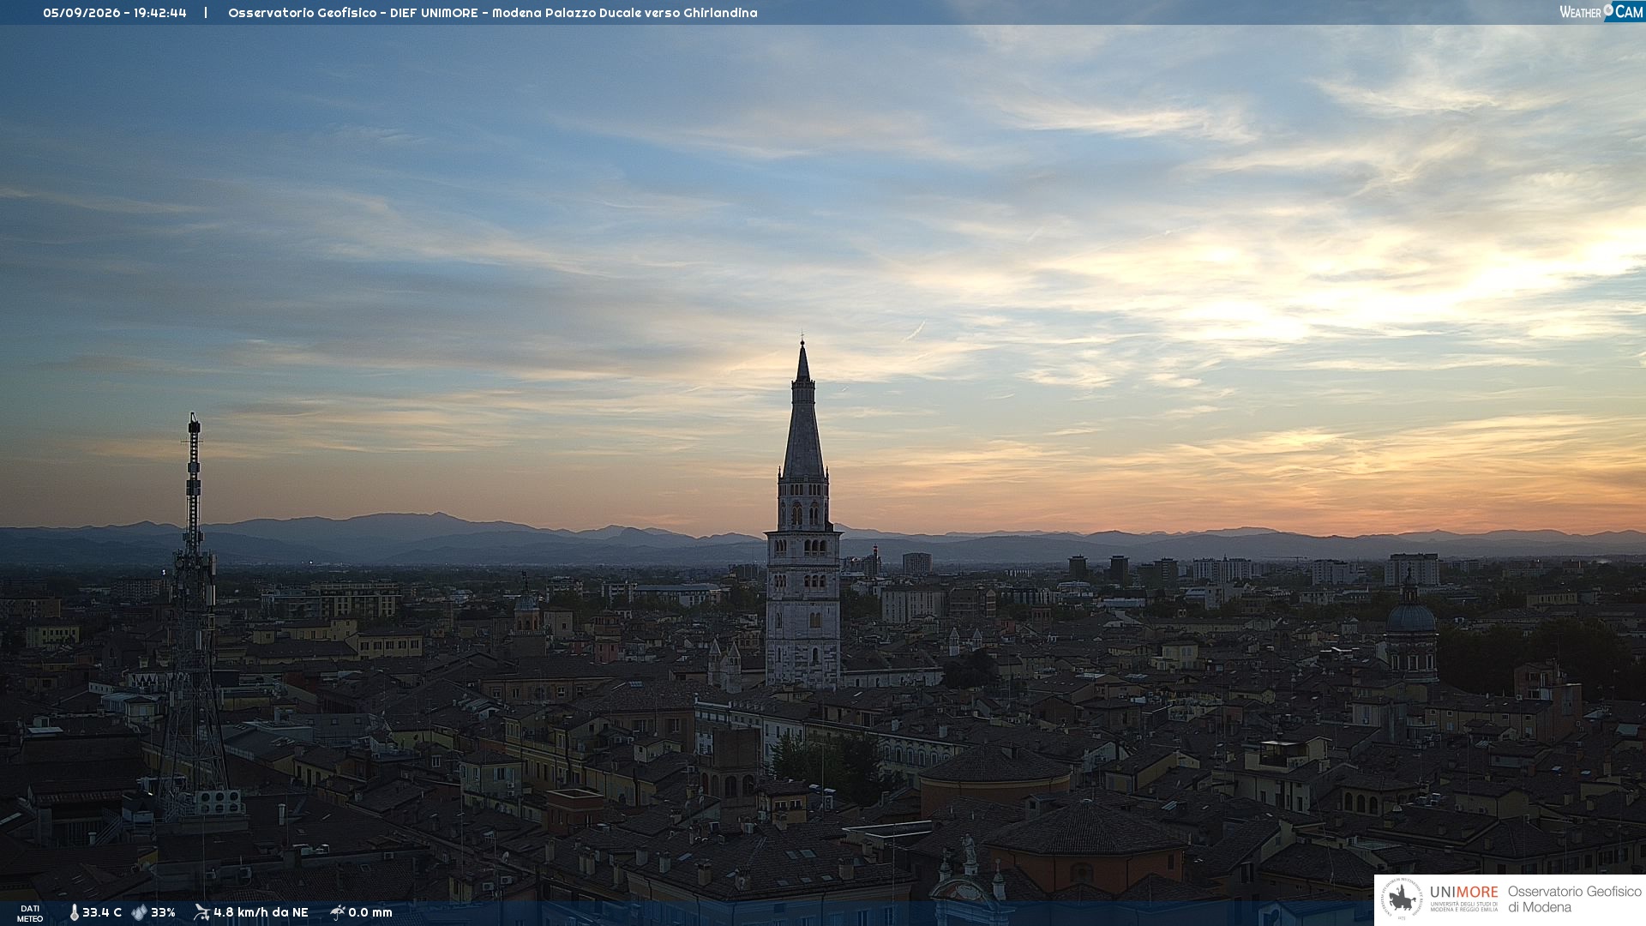Click the DATI METEO label
1646x926 pixels.
click(x=30, y=914)
